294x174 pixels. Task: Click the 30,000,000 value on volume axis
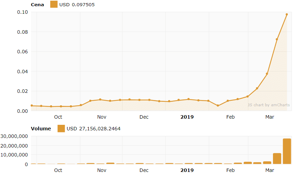pos(14,136)
